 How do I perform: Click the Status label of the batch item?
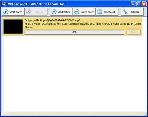[x=29, y=27]
